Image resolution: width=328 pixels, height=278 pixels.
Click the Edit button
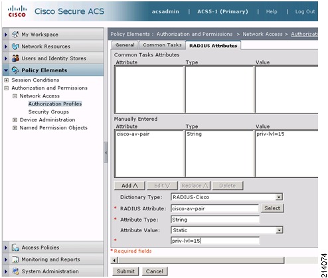162,186
